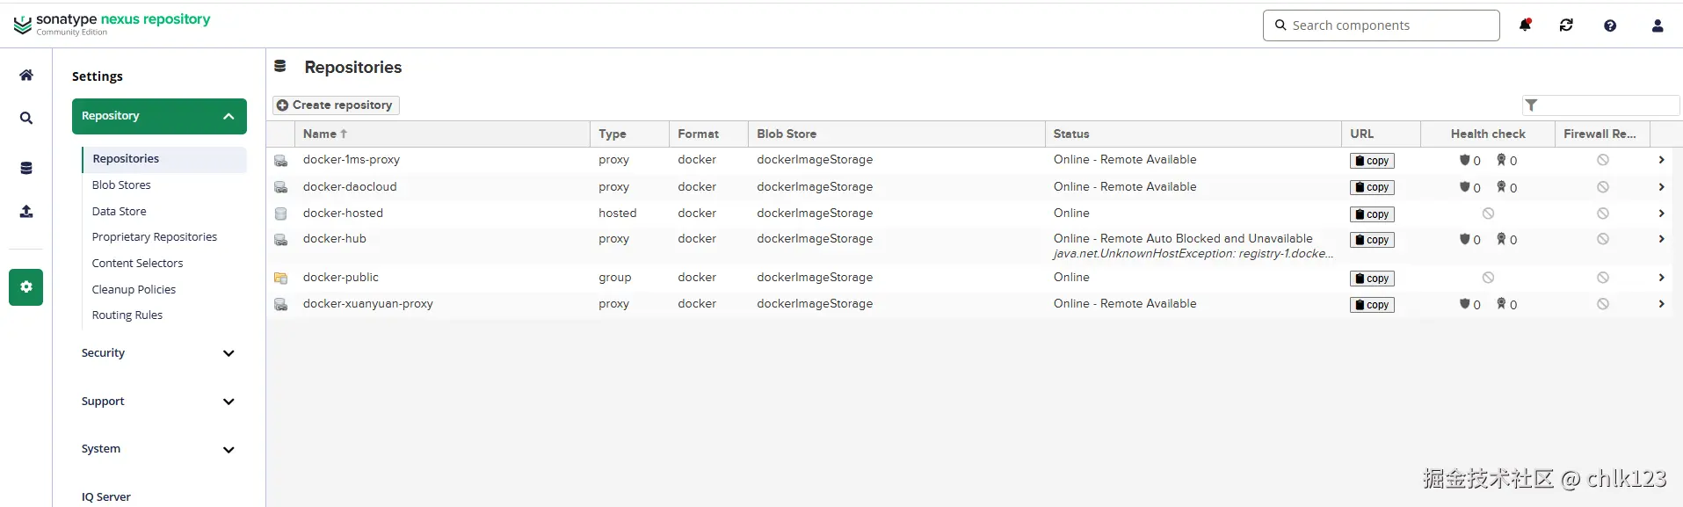Click the 'hosted' type cell
Viewport: 1683px width, 507px height.
point(617,214)
